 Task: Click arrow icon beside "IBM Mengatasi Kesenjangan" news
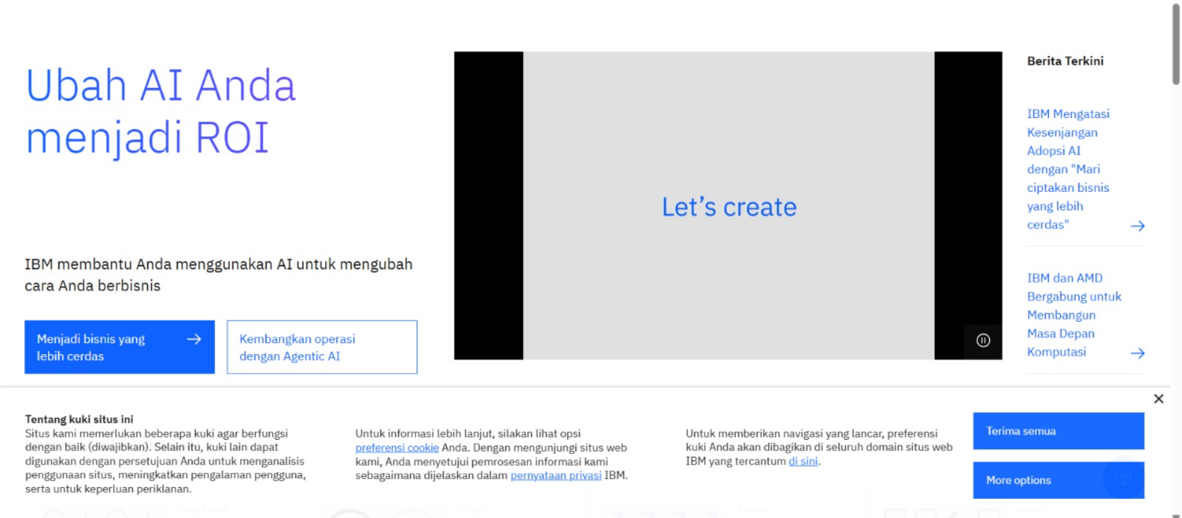pos(1138,226)
